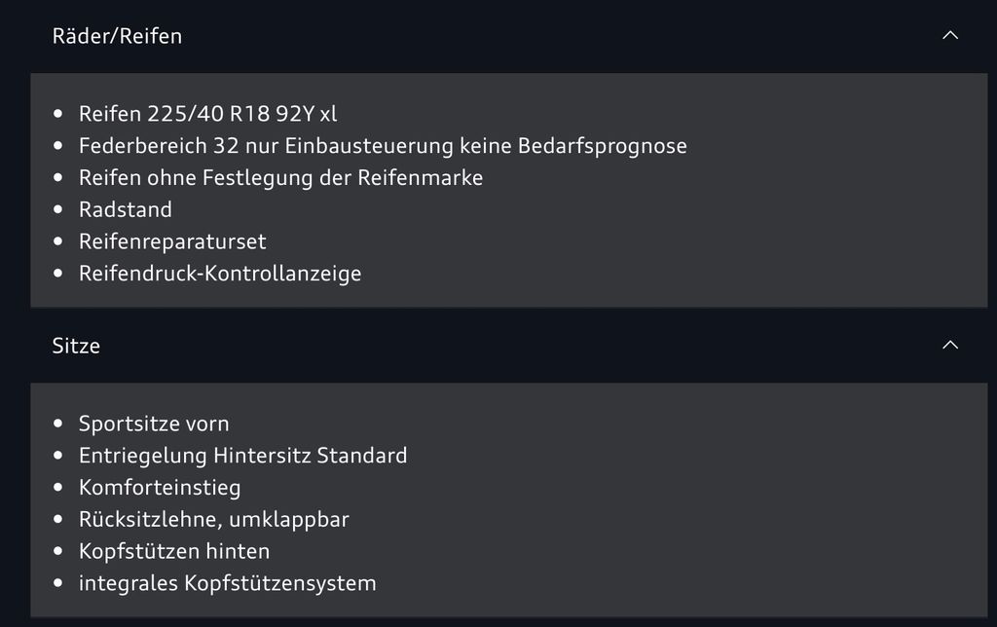
Task: Click bullet next to Radstand
Action: click(58, 209)
